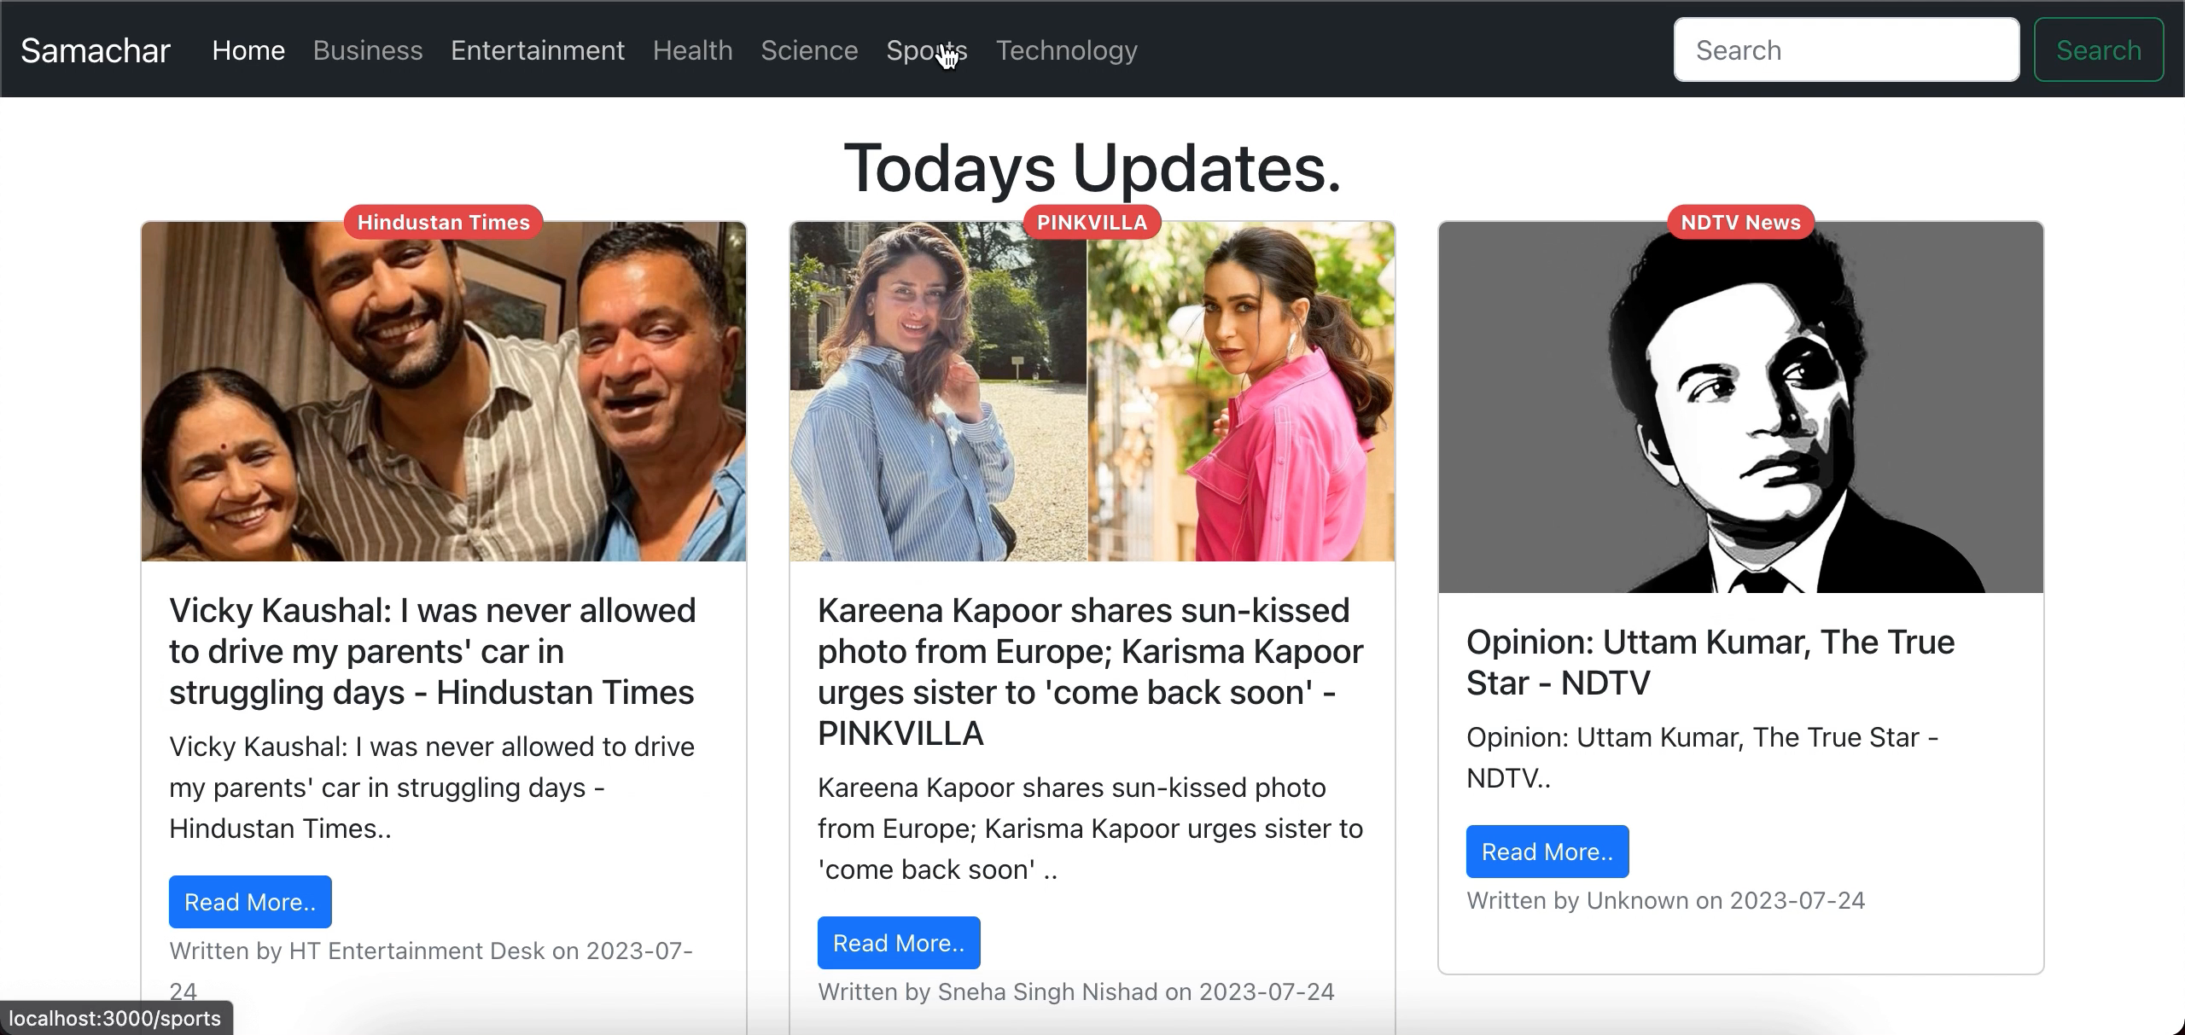This screenshot has height=1035, width=2185.
Task: Click the Todays Updates heading
Action: click(1092, 167)
